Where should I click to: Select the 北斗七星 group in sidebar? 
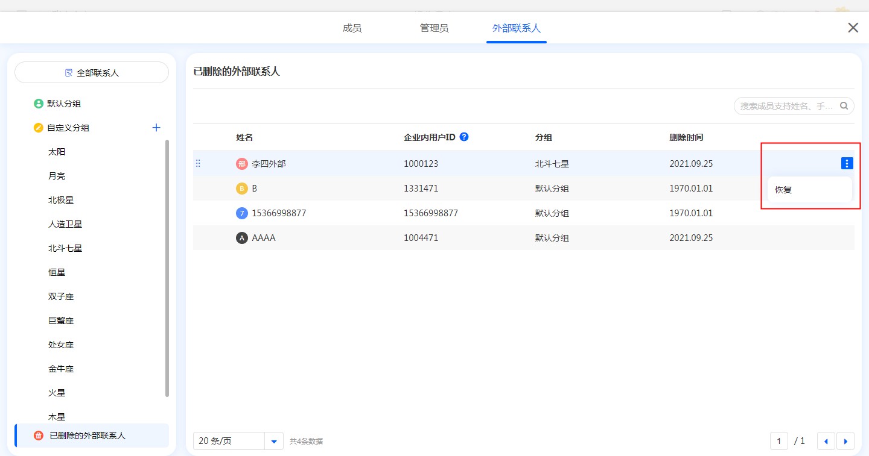[x=65, y=248]
